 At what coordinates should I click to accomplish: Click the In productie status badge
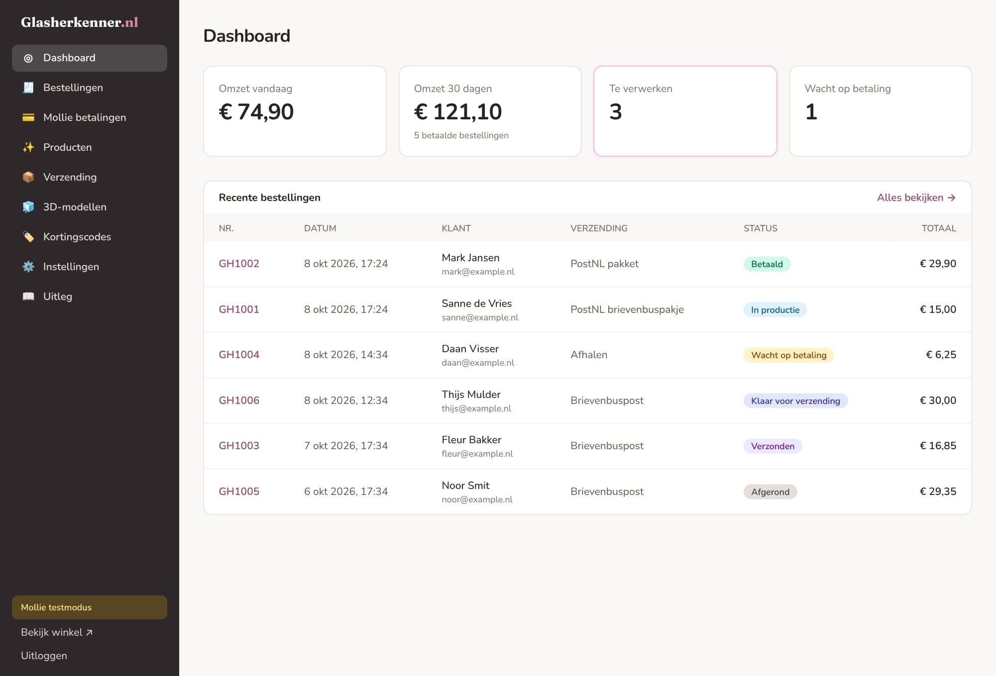tap(775, 310)
